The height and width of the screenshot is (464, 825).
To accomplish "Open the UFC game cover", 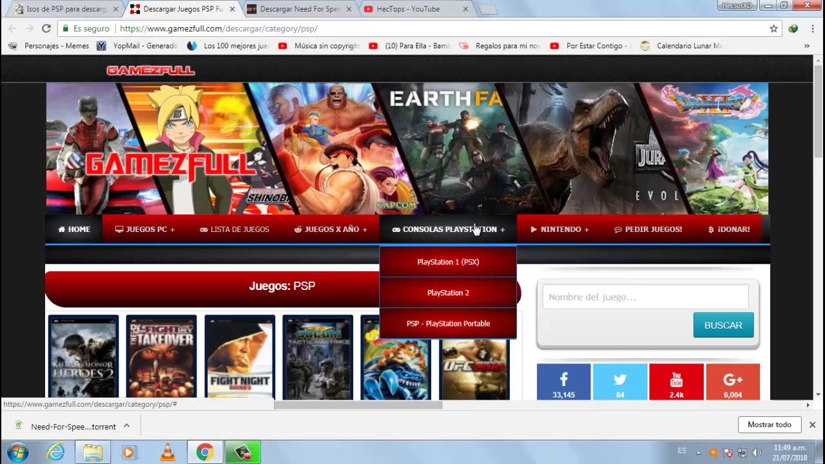I will [474, 369].
